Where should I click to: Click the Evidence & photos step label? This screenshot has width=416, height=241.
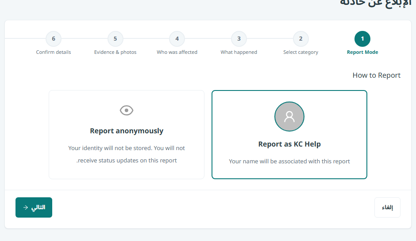(115, 53)
